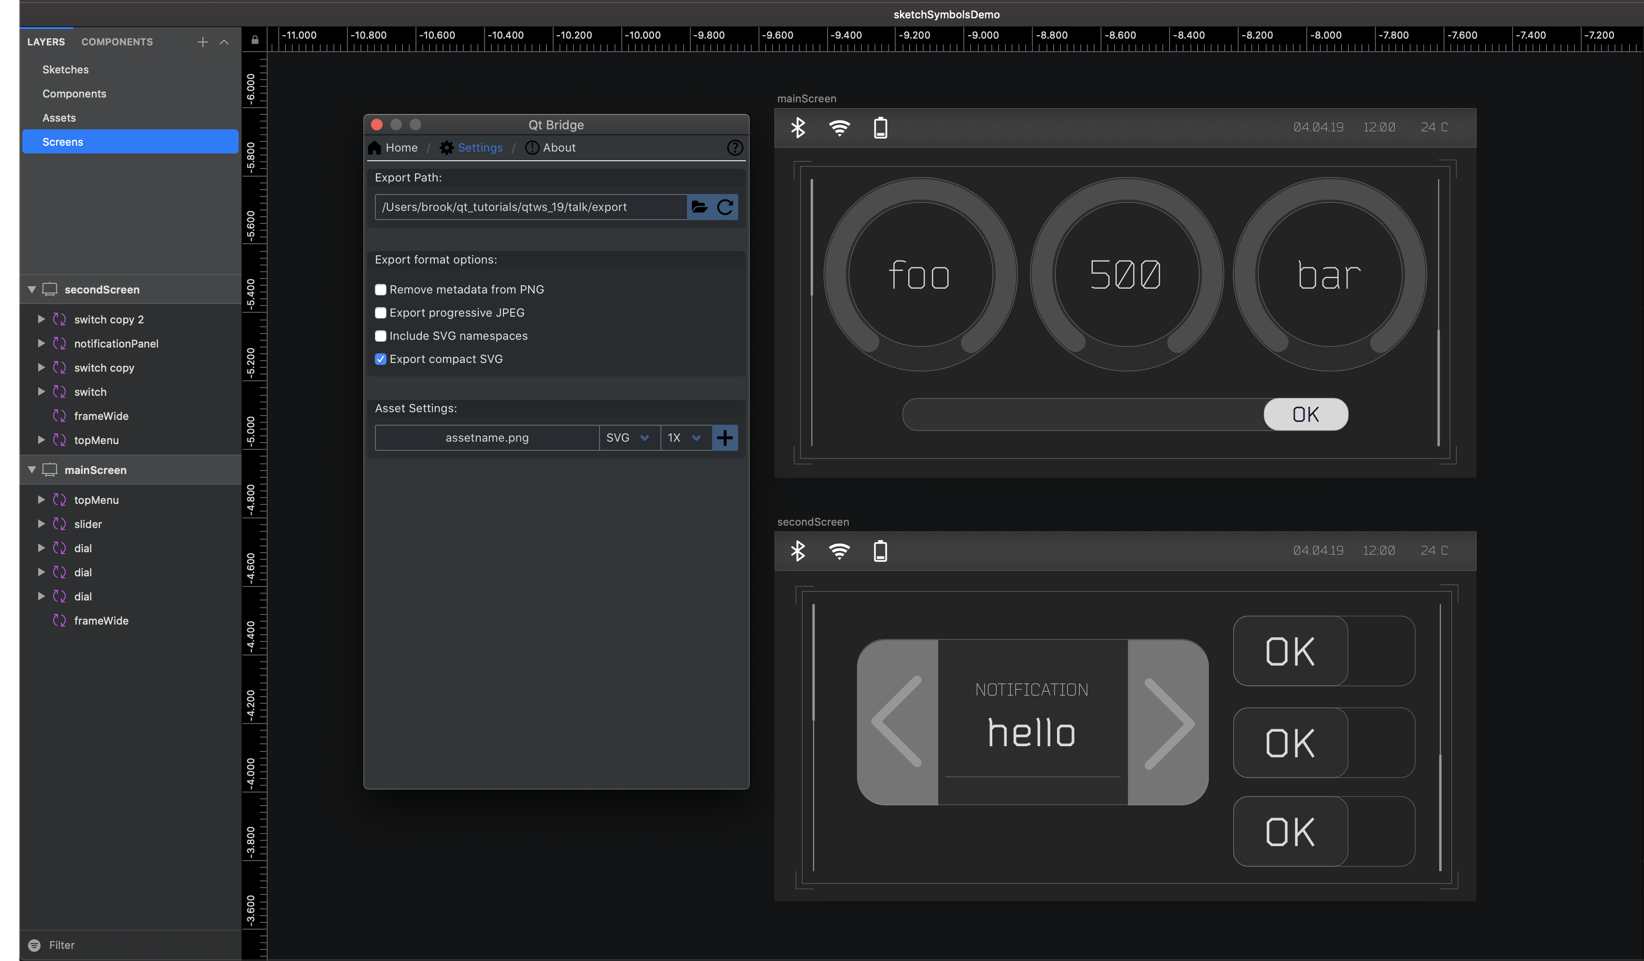This screenshot has width=1644, height=961.
Task: Click the Home icon in Qt Bridge
Action: coord(375,147)
